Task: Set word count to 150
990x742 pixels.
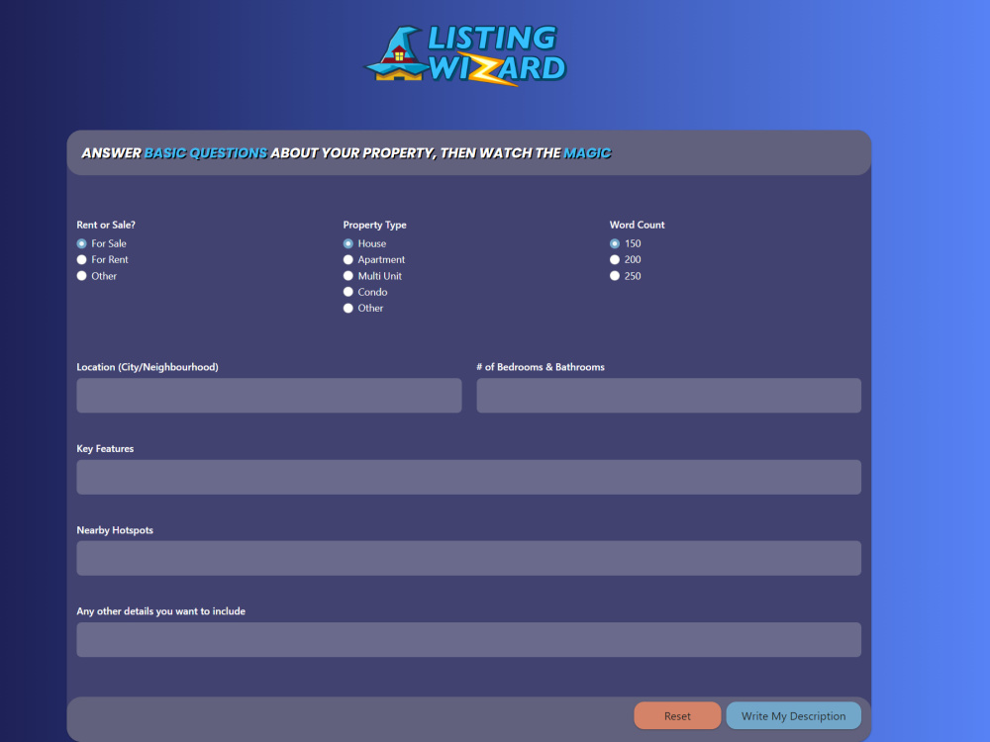Action: 615,243
